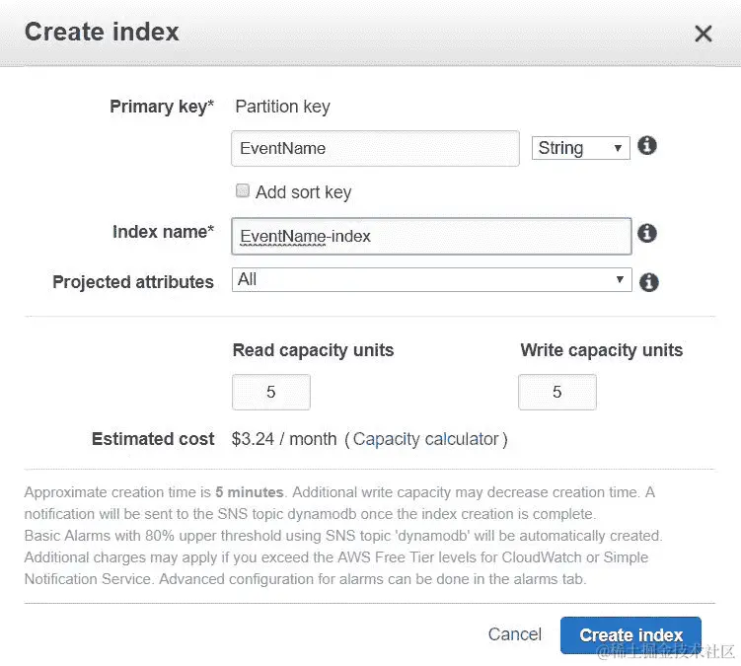Select the Write capacity units box
Image resolution: width=741 pixels, height=666 pixels.
point(557,393)
